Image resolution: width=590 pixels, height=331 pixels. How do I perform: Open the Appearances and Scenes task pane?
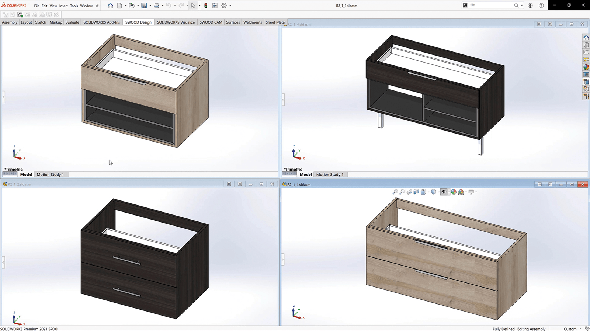[x=586, y=66]
